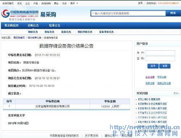181x138 pixels.
Task: Click the supplier cell 北京金商祺科技股份有限公司
Action: pyautogui.click(x=52, y=106)
